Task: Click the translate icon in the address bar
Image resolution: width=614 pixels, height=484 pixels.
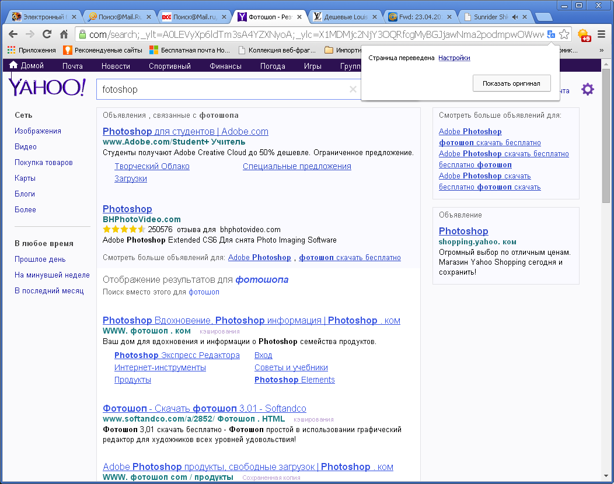Action: [x=551, y=34]
